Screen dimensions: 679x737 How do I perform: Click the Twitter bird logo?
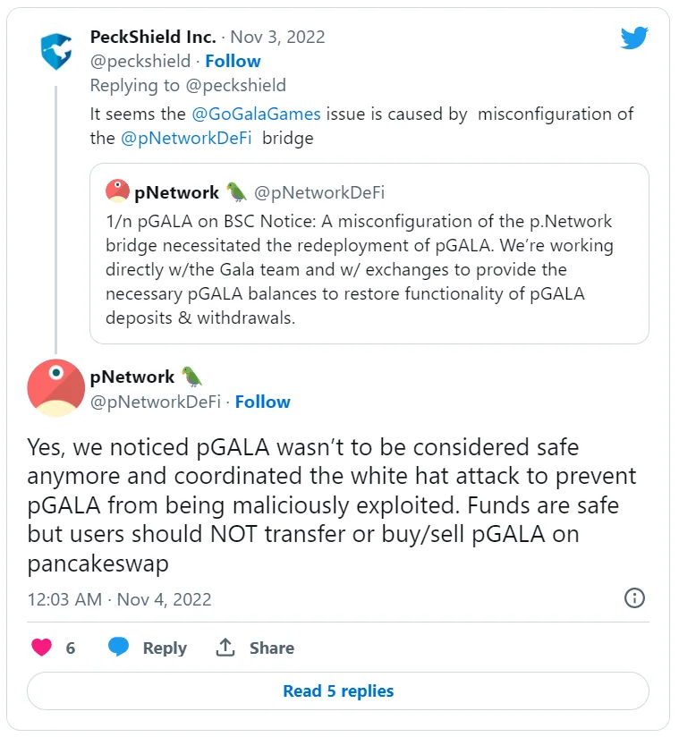[635, 38]
